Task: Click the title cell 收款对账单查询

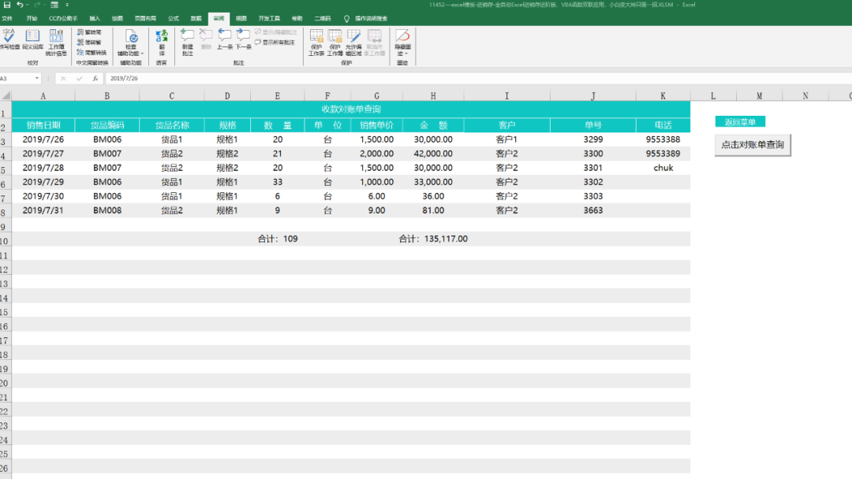Action: 351,109
